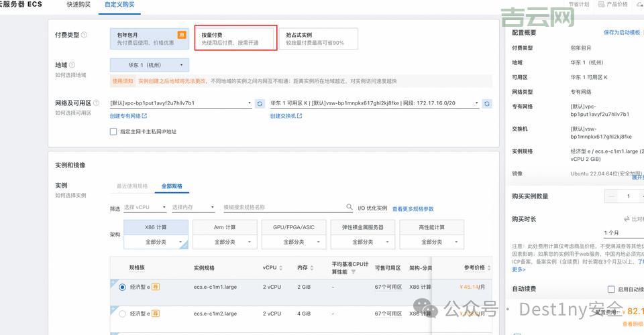Open 全部分类 dropdown under 弹性裸金属服务器
The height and width of the screenshot is (335, 644).
coord(363,242)
